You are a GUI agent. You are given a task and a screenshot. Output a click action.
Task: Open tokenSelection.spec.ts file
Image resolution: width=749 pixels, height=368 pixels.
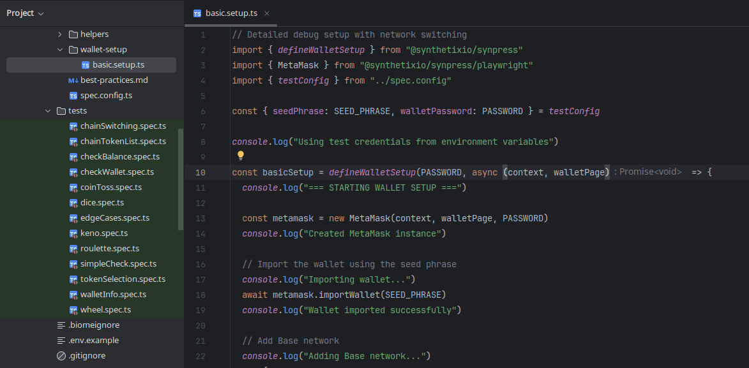pos(123,279)
